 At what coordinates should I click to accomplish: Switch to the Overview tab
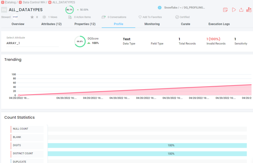18,24
